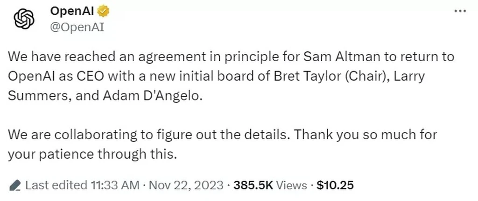Open the three-dot more options menu
The width and height of the screenshot is (478, 201).
pos(460,11)
